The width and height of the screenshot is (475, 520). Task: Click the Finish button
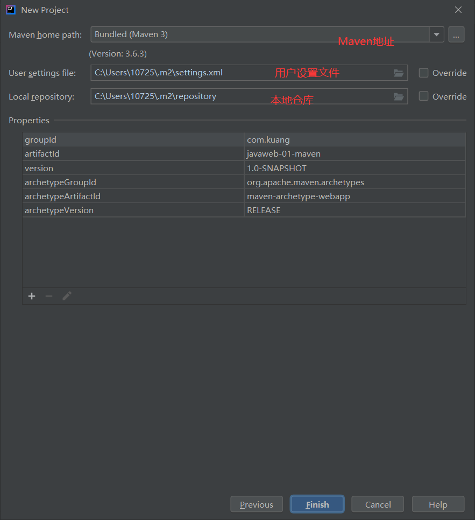point(317,504)
